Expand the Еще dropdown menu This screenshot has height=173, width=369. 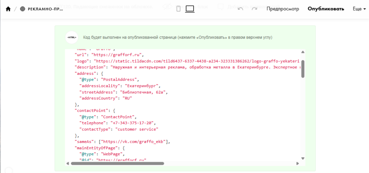point(359,9)
